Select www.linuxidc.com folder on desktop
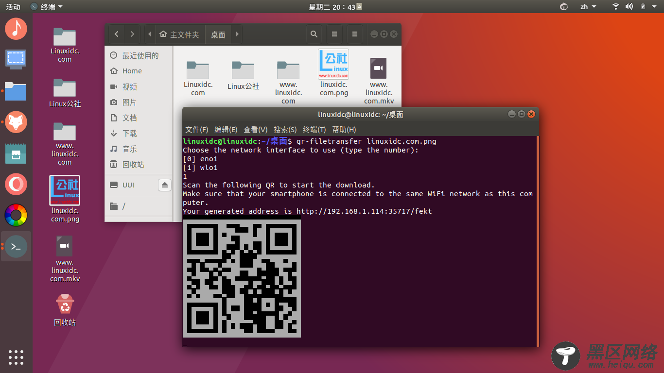This screenshot has height=373, width=664. pyautogui.click(x=65, y=143)
